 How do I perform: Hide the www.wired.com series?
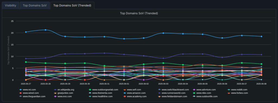[29, 93]
